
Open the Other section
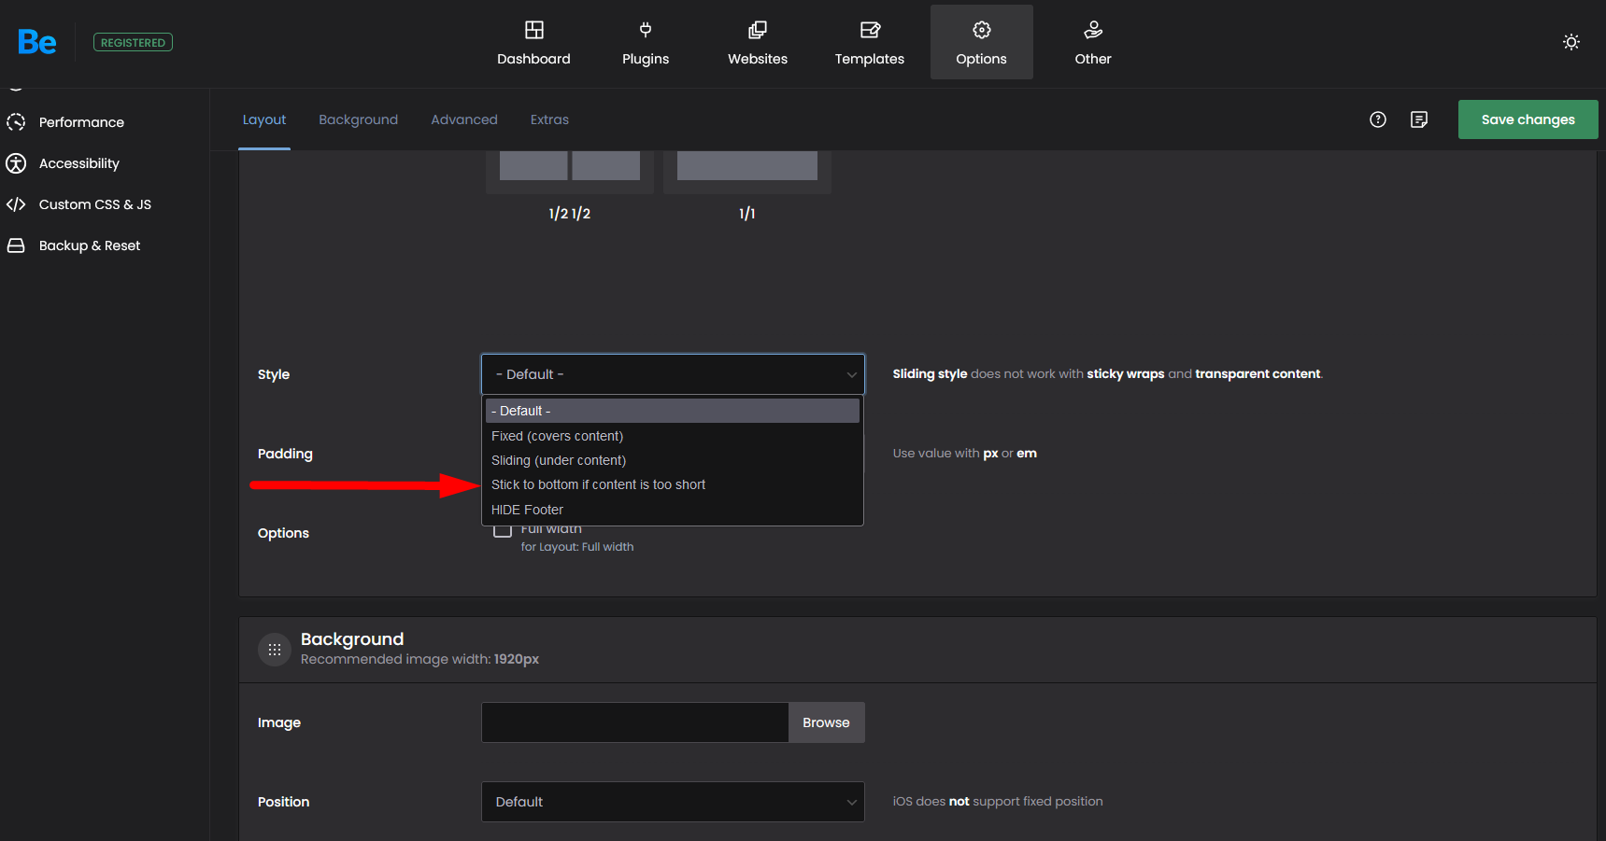coord(1093,42)
